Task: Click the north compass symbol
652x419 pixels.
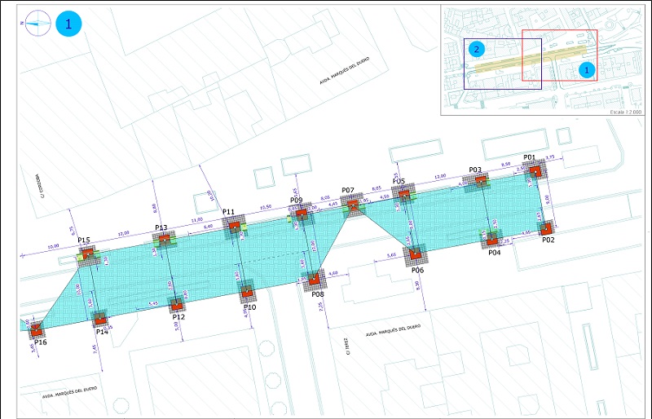Action: tap(37, 24)
